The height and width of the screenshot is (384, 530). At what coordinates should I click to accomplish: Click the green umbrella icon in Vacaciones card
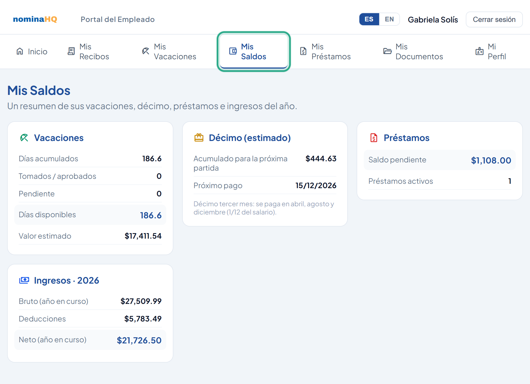click(x=24, y=138)
